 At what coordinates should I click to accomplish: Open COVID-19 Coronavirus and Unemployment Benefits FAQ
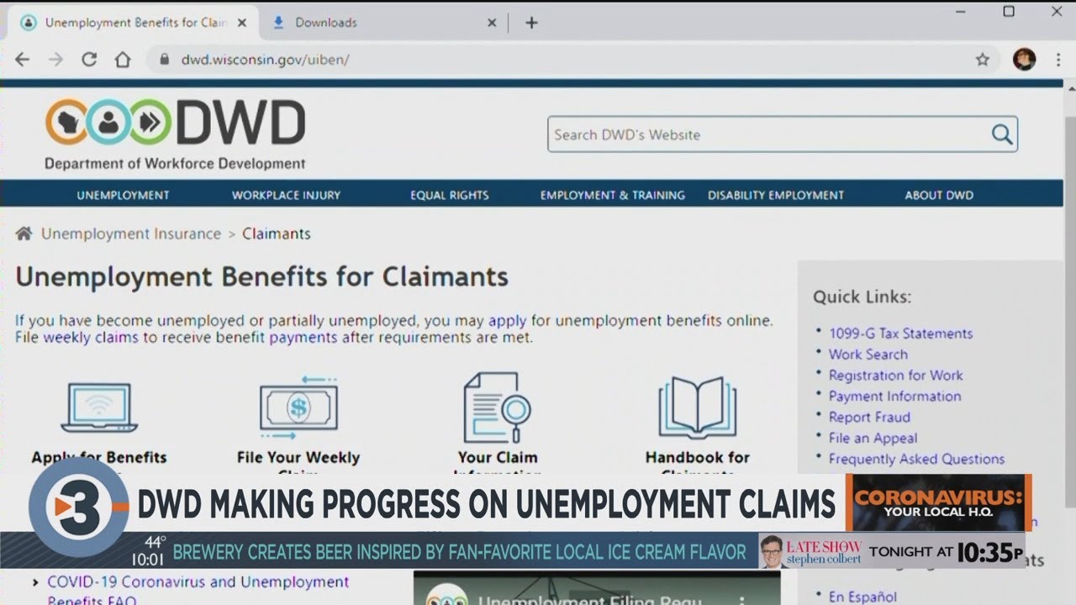198,588
